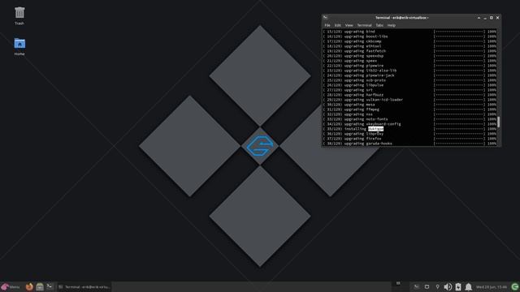This screenshot has height=292, width=520.
Task: Open the terminal icon in the system tray
Action: (417, 286)
